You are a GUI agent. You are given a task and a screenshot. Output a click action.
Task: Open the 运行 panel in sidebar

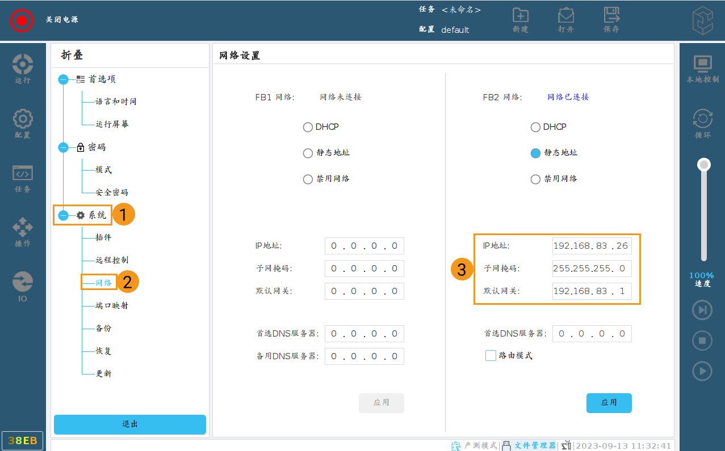pos(22,68)
